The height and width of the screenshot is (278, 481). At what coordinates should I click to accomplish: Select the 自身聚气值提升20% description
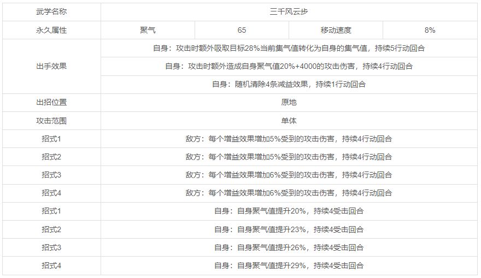point(289,211)
